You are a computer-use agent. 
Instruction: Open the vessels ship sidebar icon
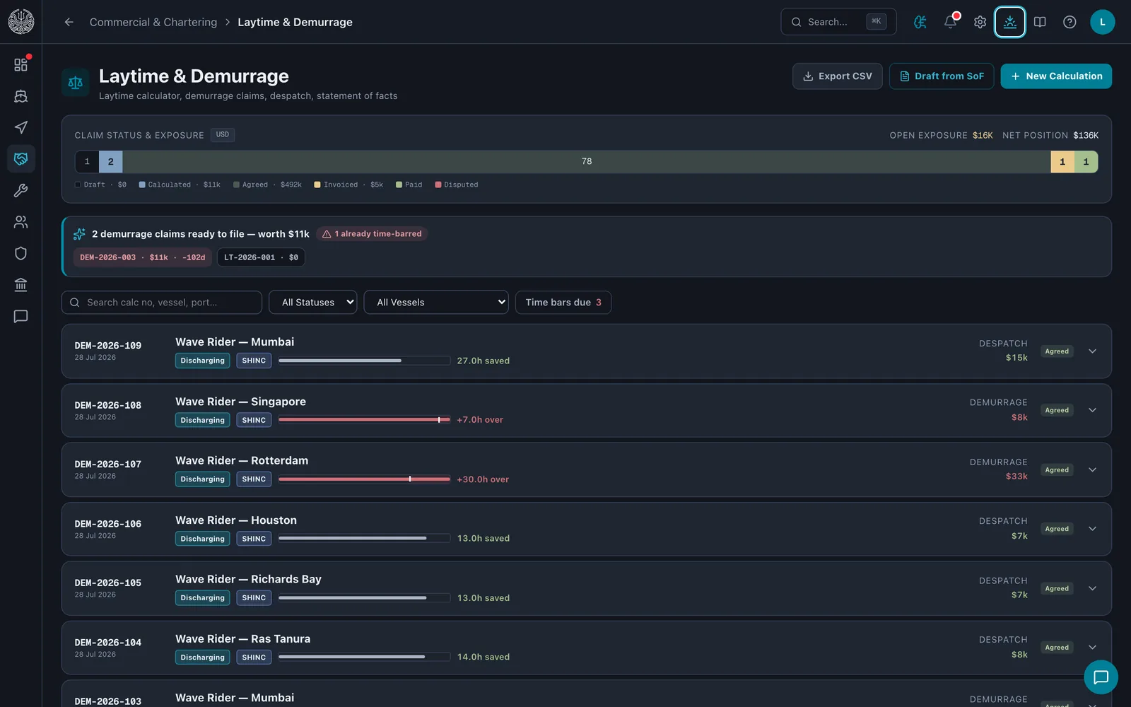(x=20, y=96)
